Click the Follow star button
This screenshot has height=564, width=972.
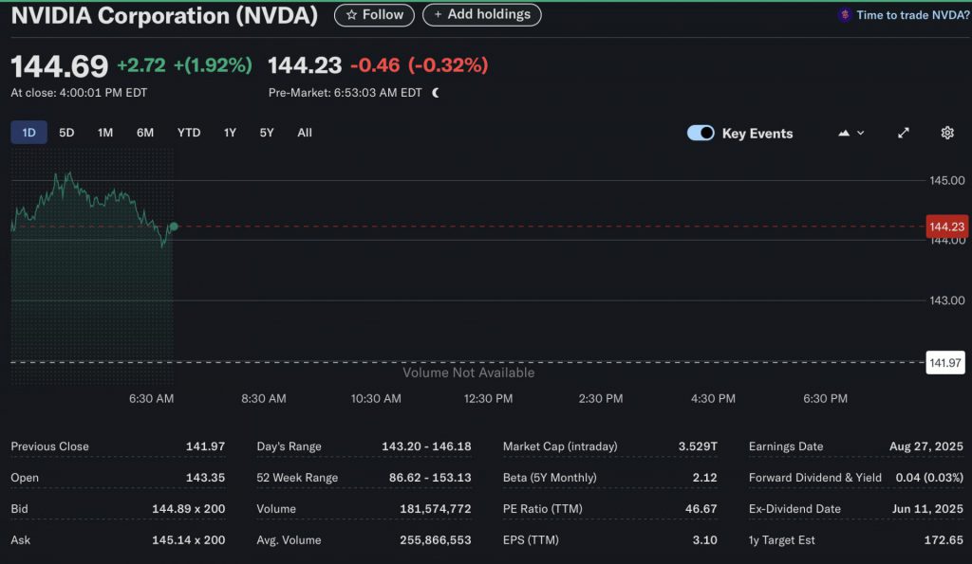coord(374,15)
